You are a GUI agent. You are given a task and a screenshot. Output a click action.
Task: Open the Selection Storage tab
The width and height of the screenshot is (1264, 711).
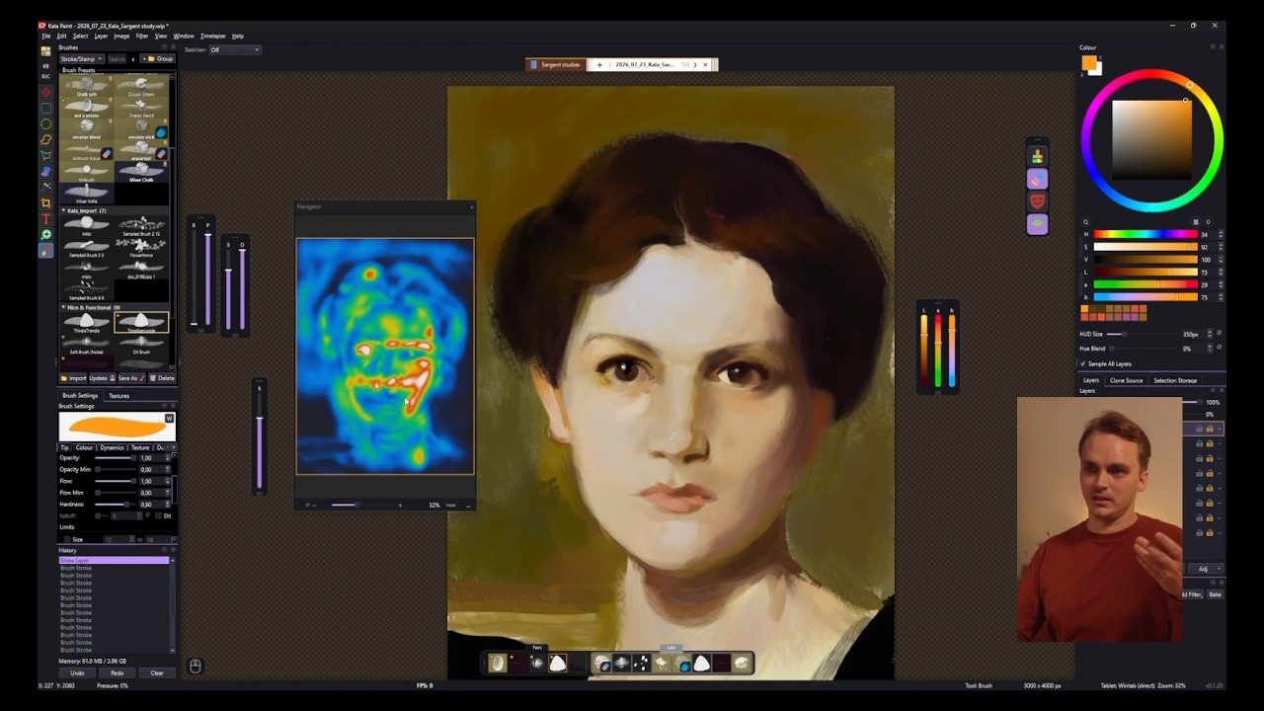(1175, 380)
